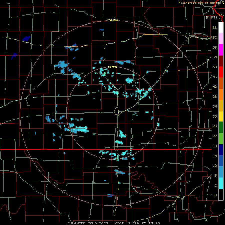Click the light blue legend color segment

pos(221,172)
